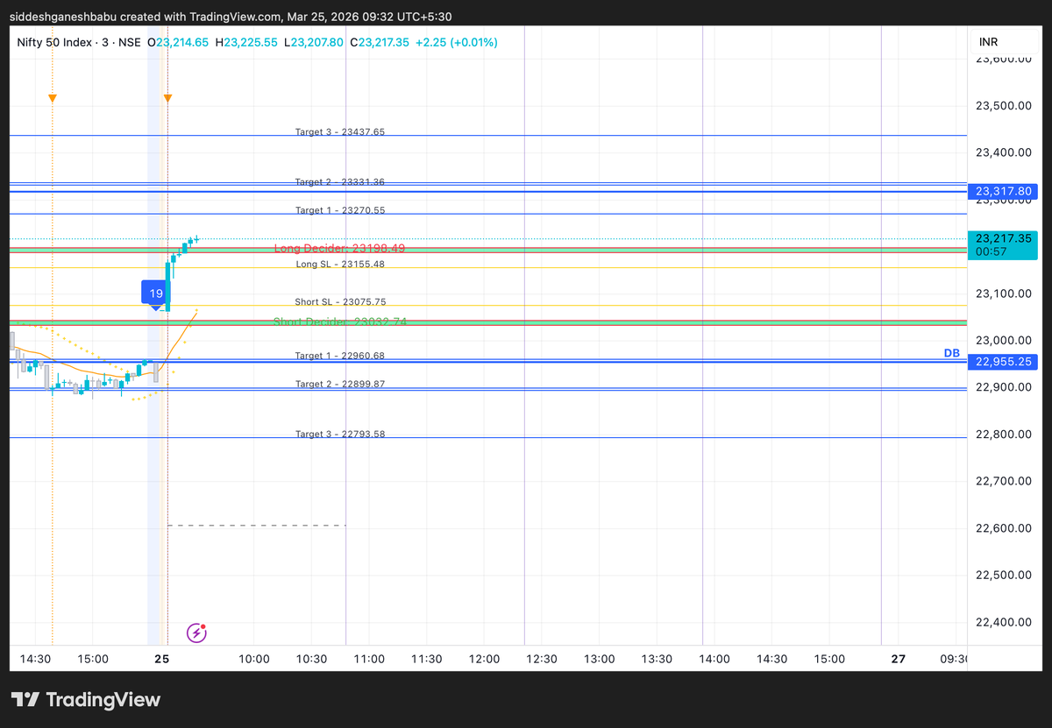This screenshot has height=728, width=1052.
Task: Click the low value L23,207.80
Action: tap(314, 42)
